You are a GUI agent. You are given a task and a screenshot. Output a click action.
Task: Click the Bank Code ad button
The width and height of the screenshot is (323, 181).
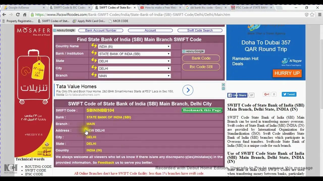tap(201, 58)
